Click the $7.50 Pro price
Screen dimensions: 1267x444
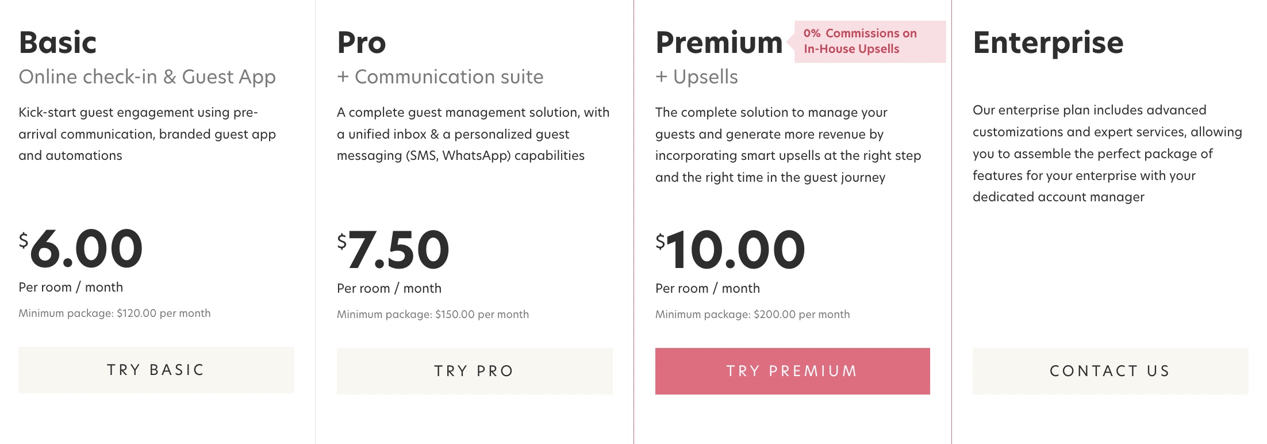(393, 249)
